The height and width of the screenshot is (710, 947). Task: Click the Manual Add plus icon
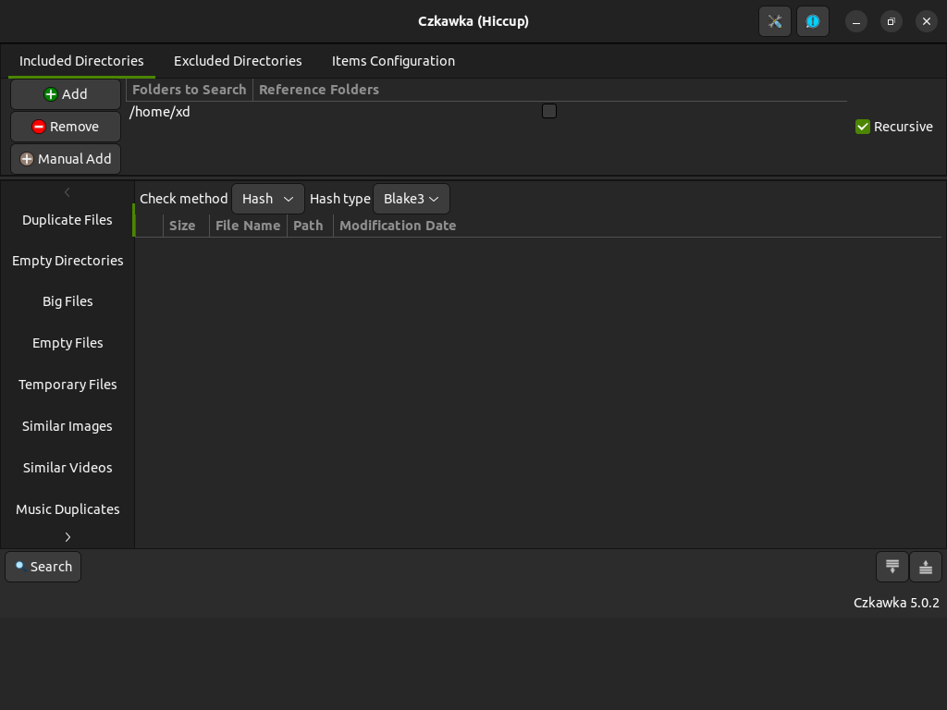27,159
